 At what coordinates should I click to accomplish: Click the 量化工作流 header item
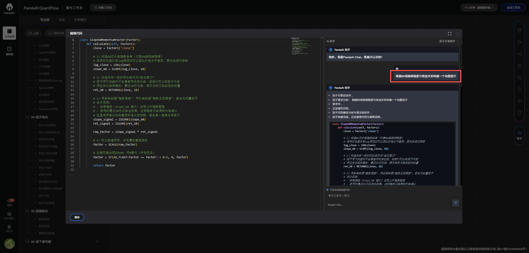[74, 8]
